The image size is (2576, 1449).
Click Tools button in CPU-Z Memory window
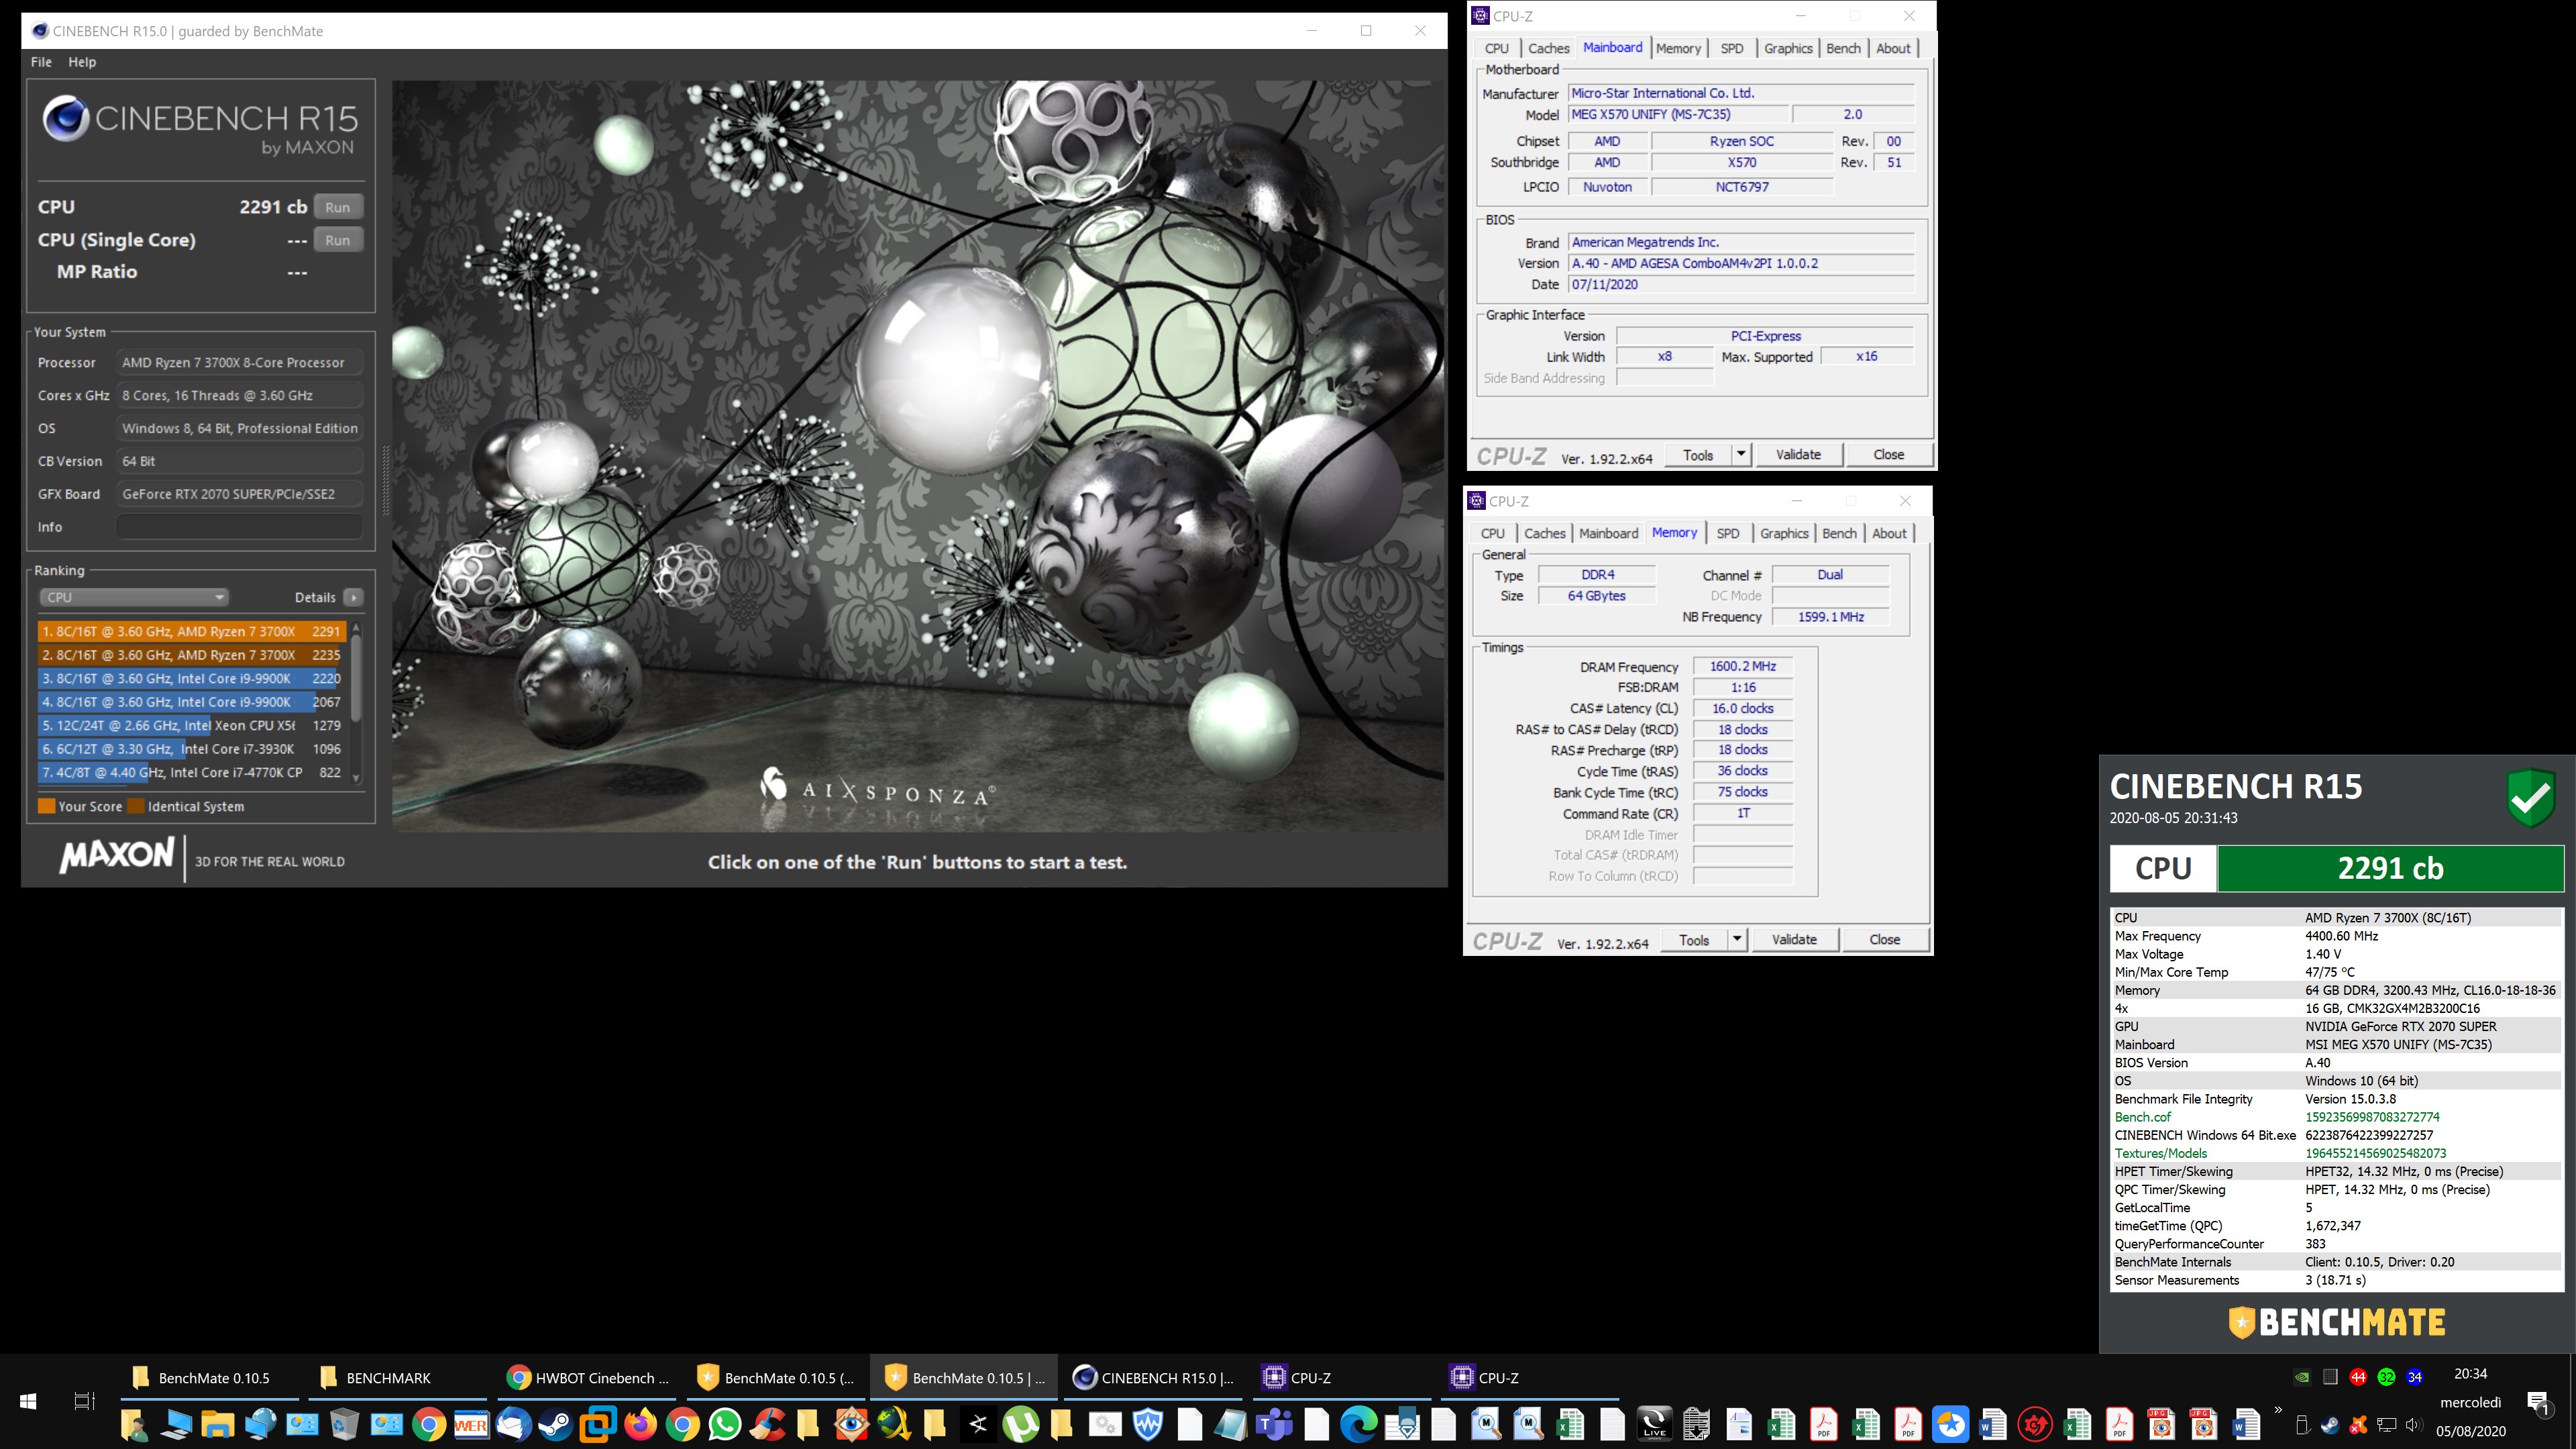(x=1694, y=940)
